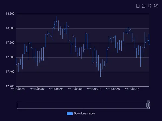Click the Dow-Jones index legend label
Viewport: 162px width, 121px height.
85,113
